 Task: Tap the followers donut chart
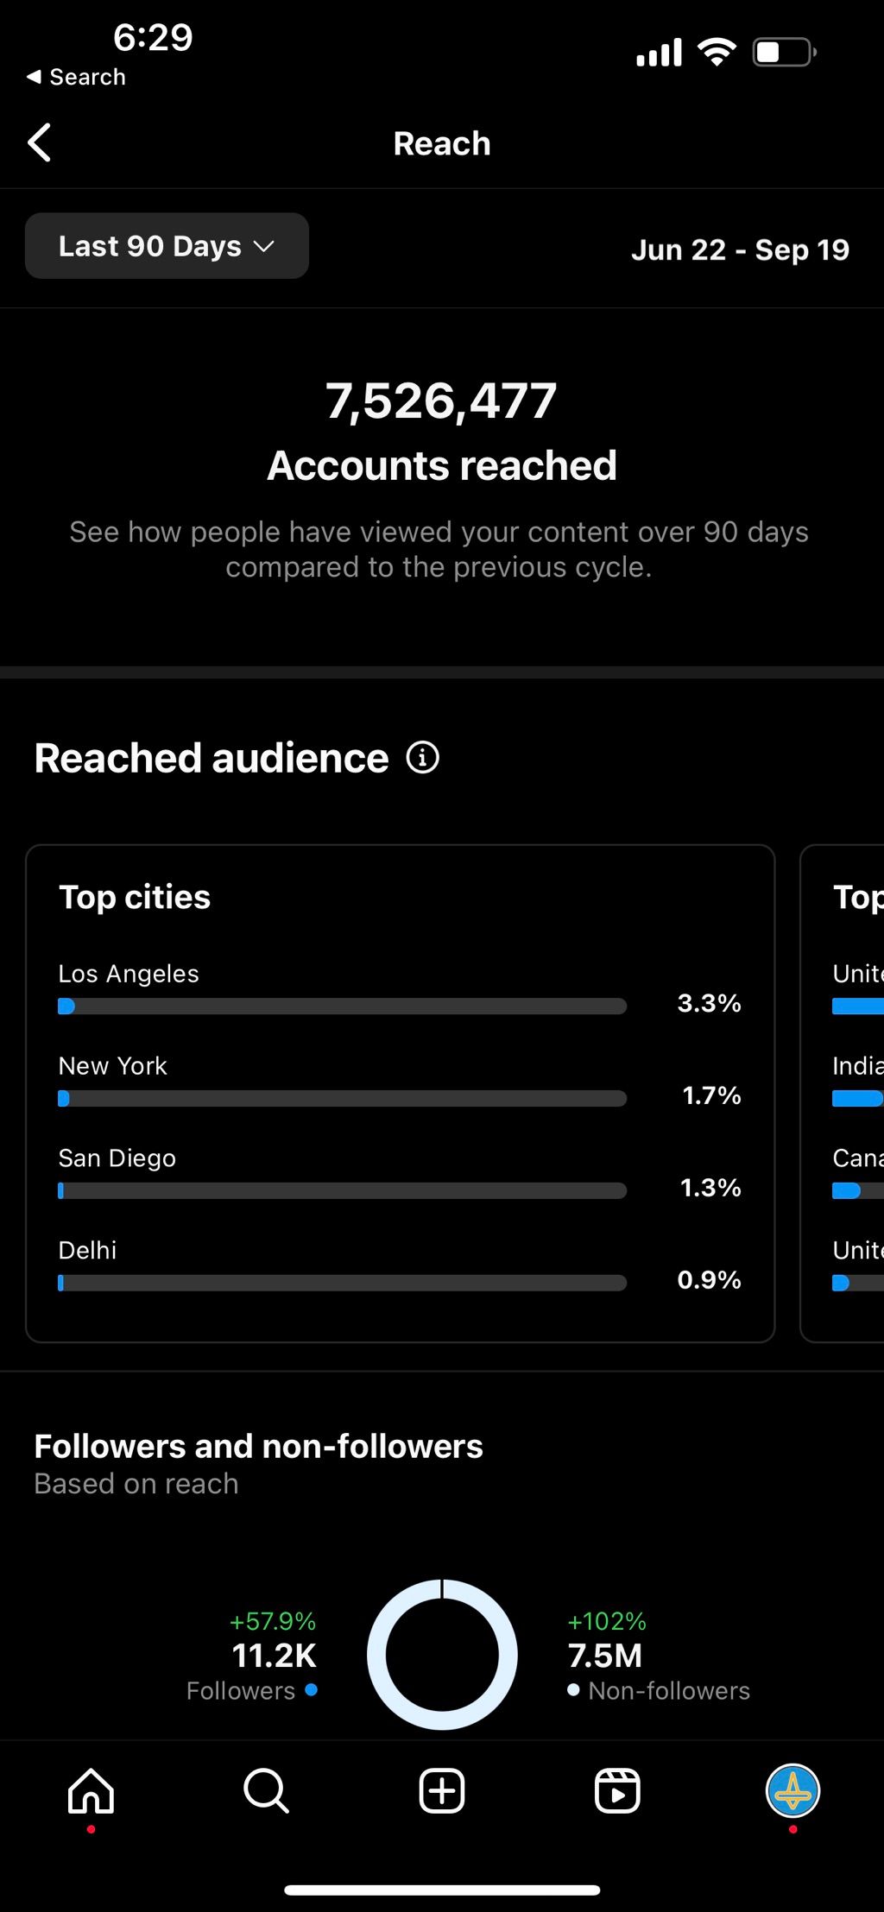pos(442,1655)
